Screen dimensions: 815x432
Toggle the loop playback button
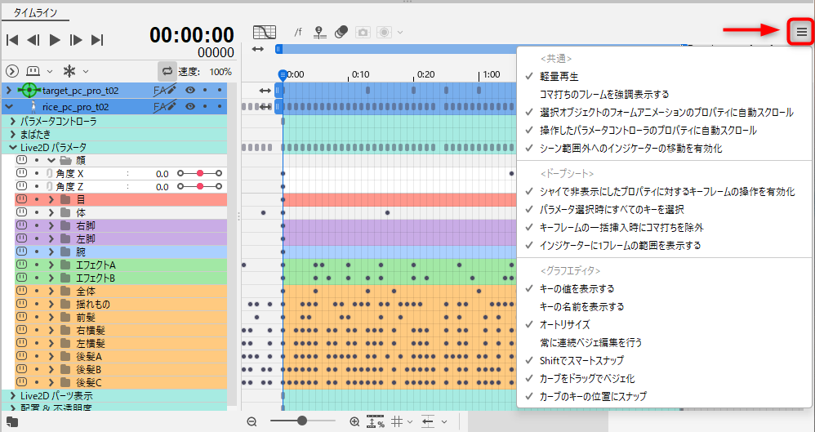(167, 71)
